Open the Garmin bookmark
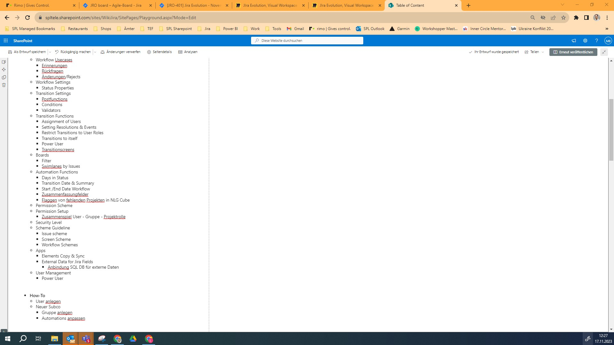 click(399, 29)
